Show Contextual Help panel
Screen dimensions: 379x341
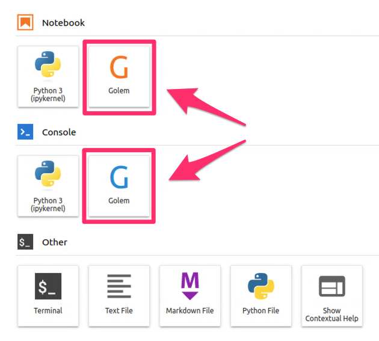click(332, 296)
